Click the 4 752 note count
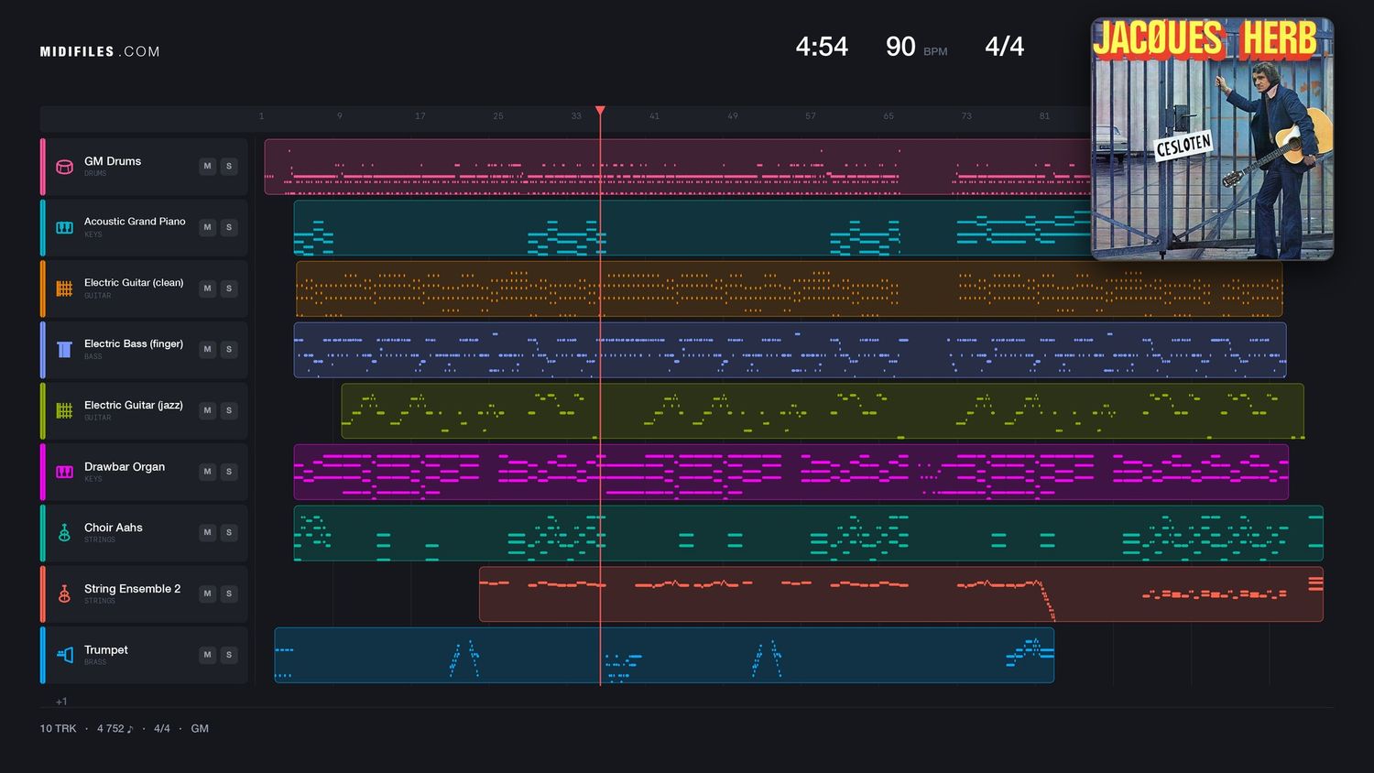1374x773 pixels. coord(115,729)
